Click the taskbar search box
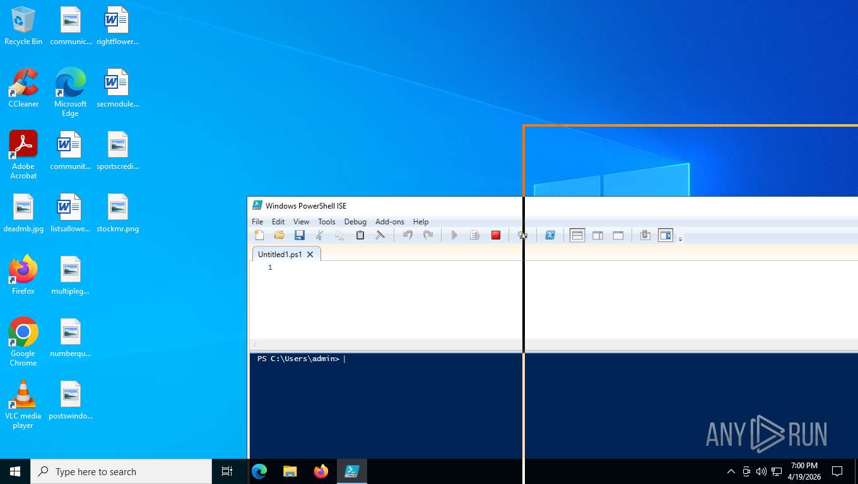 click(x=121, y=471)
